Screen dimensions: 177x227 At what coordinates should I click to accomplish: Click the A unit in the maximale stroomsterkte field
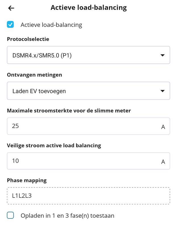(163, 127)
